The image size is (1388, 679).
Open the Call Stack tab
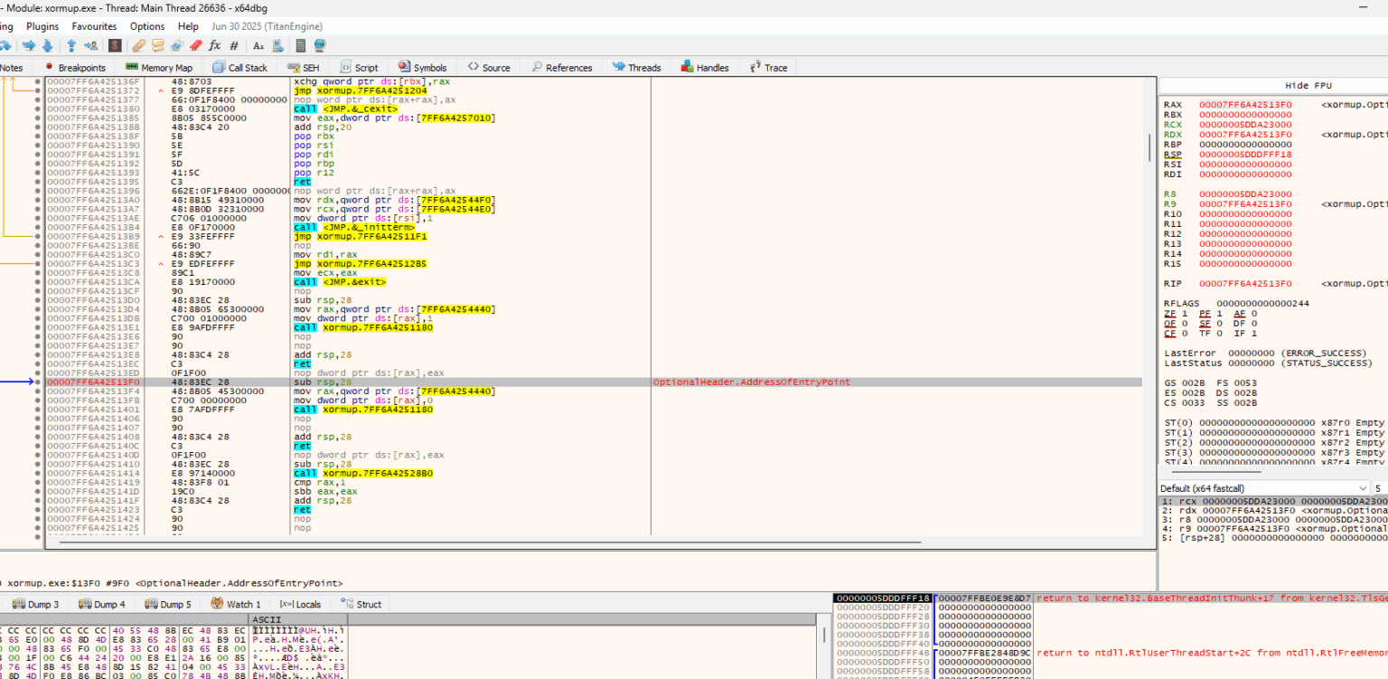coord(240,68)
